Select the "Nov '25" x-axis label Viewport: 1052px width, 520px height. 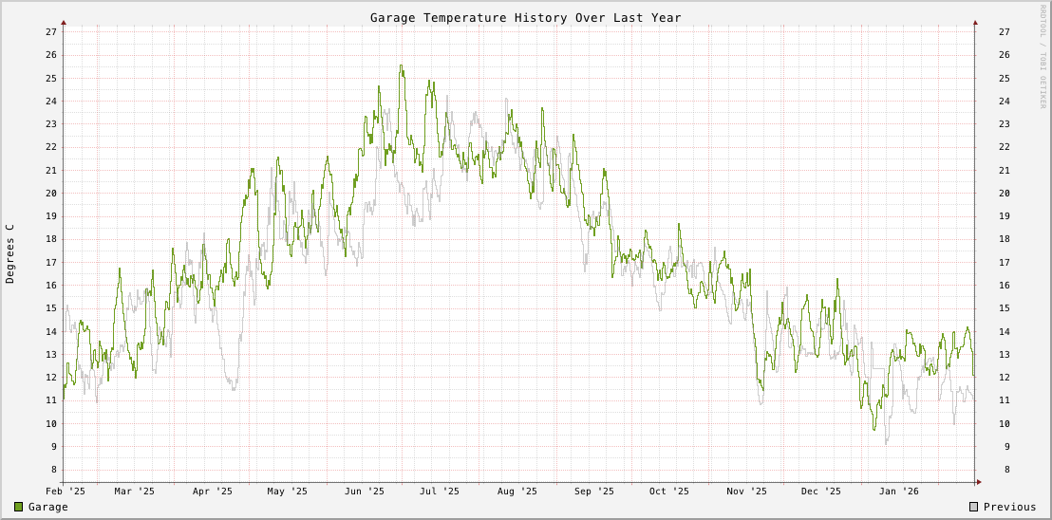click(747, 492)
